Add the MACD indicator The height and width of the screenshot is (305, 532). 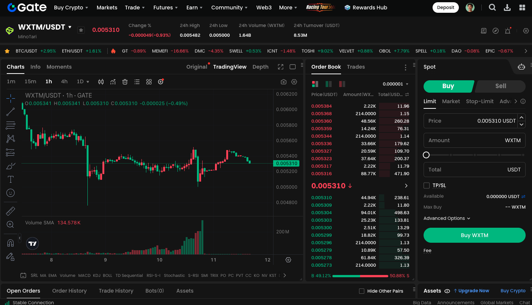[x=84, y=275]
